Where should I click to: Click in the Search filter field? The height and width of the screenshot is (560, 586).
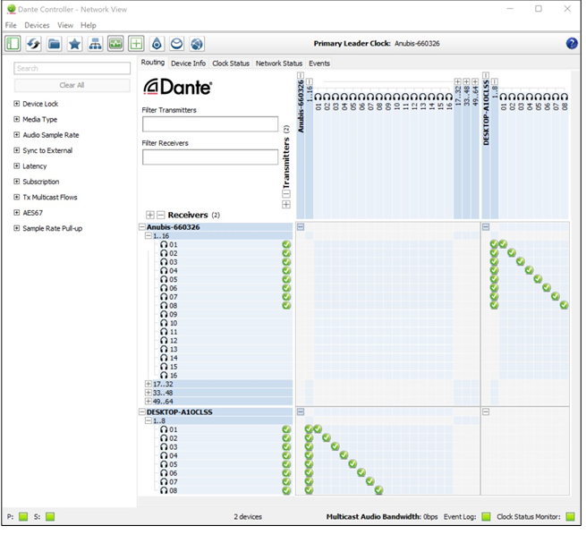72,68
